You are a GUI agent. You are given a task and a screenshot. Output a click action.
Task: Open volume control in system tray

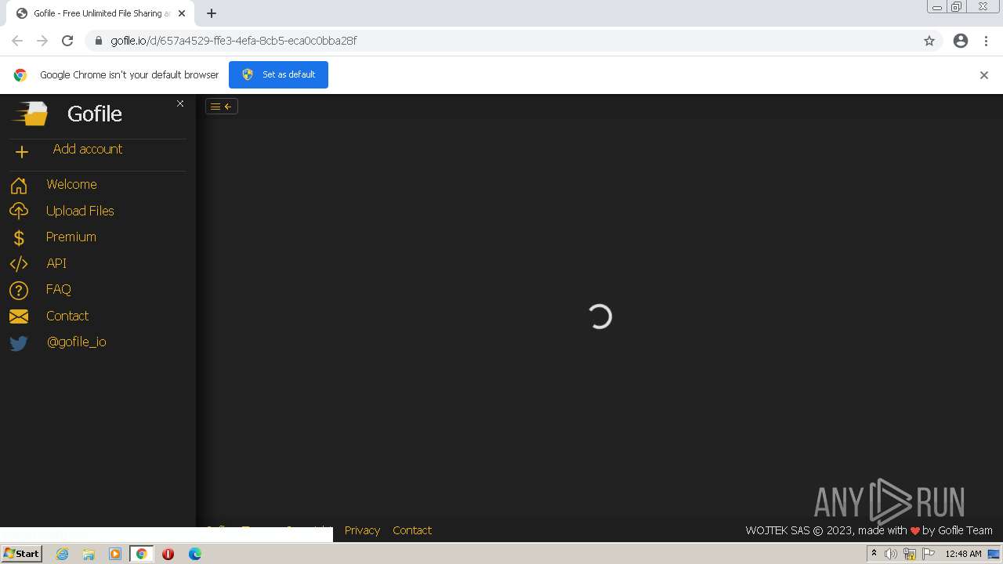(891, 554)
